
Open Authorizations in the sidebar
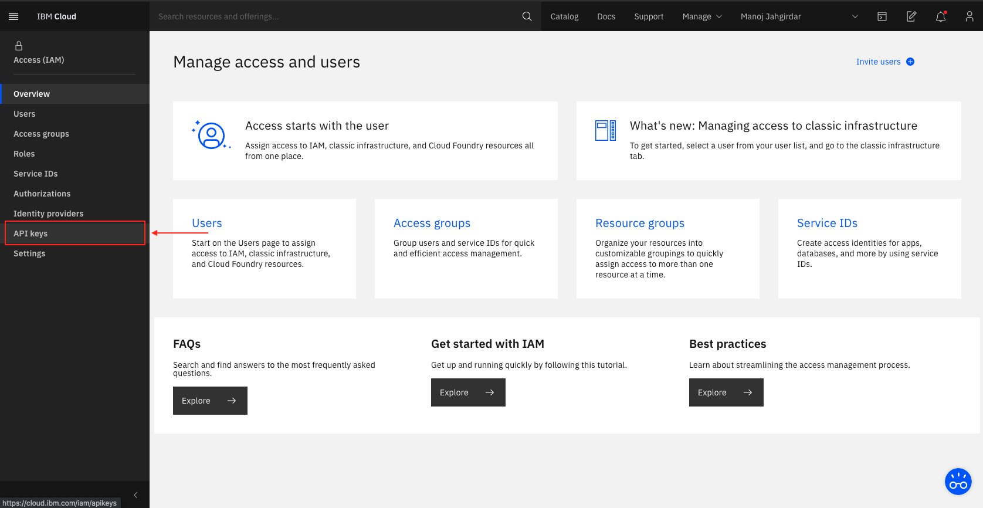74,194
